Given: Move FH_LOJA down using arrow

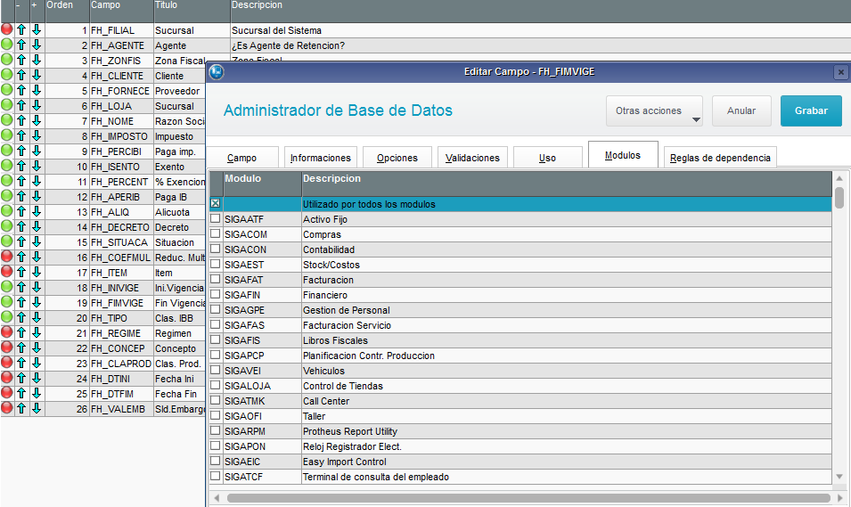Looking at the screenshot, I should pyautogui.click(x=37, y=105).
